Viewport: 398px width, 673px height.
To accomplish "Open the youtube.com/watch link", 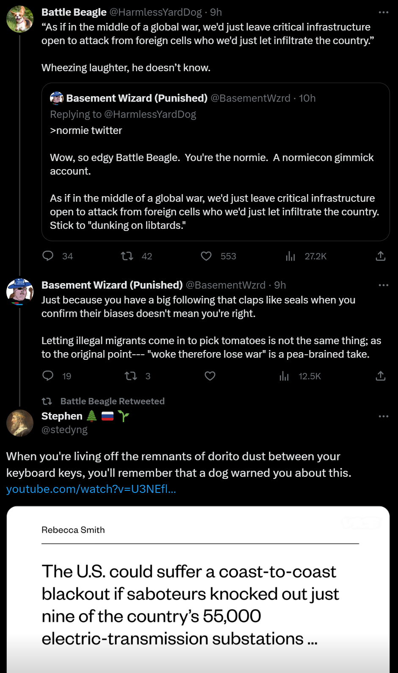I will click(91, 489).
